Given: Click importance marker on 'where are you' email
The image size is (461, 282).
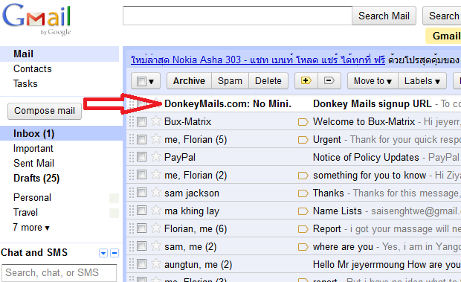Looking at the screenshot, I should tap(303, 247).
